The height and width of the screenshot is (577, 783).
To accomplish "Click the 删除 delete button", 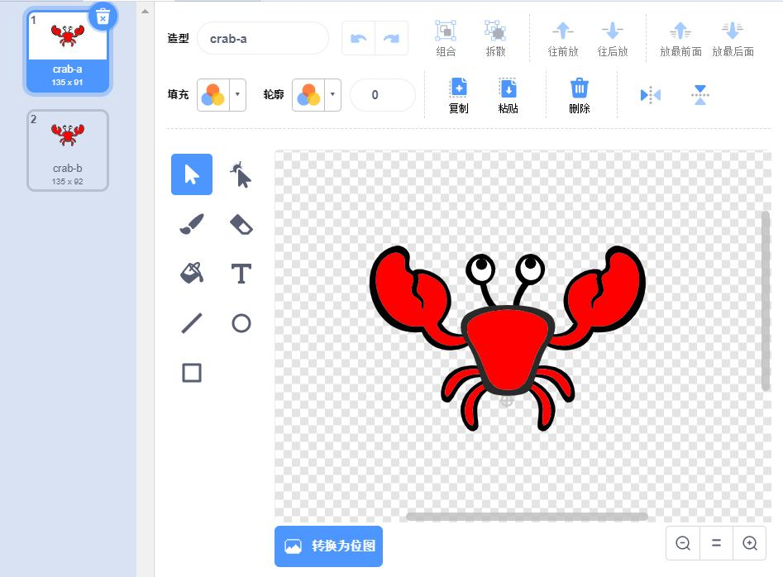I will (580, 95).
